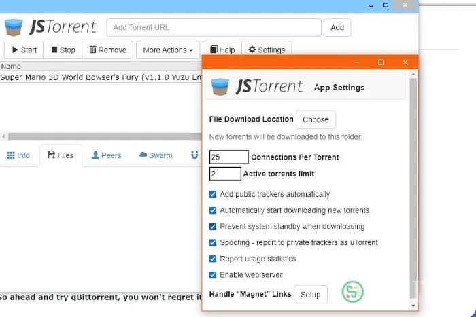Click the Connections Per Torrent field
This screenshot has width=476, height=317.
pyautogui.click(x=229, y=157)
